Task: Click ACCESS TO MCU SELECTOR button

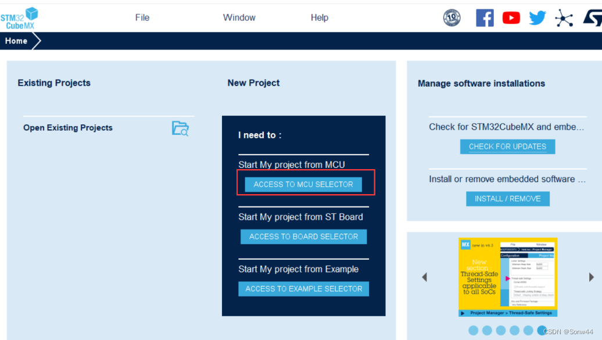Action: pos(303,184)
